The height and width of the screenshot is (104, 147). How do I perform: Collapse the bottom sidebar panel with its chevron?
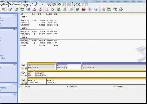(14, 94)
